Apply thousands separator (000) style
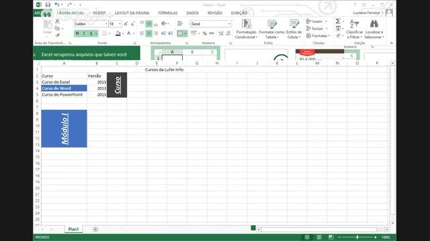The image size is (430, 241). tap(212, 33)
